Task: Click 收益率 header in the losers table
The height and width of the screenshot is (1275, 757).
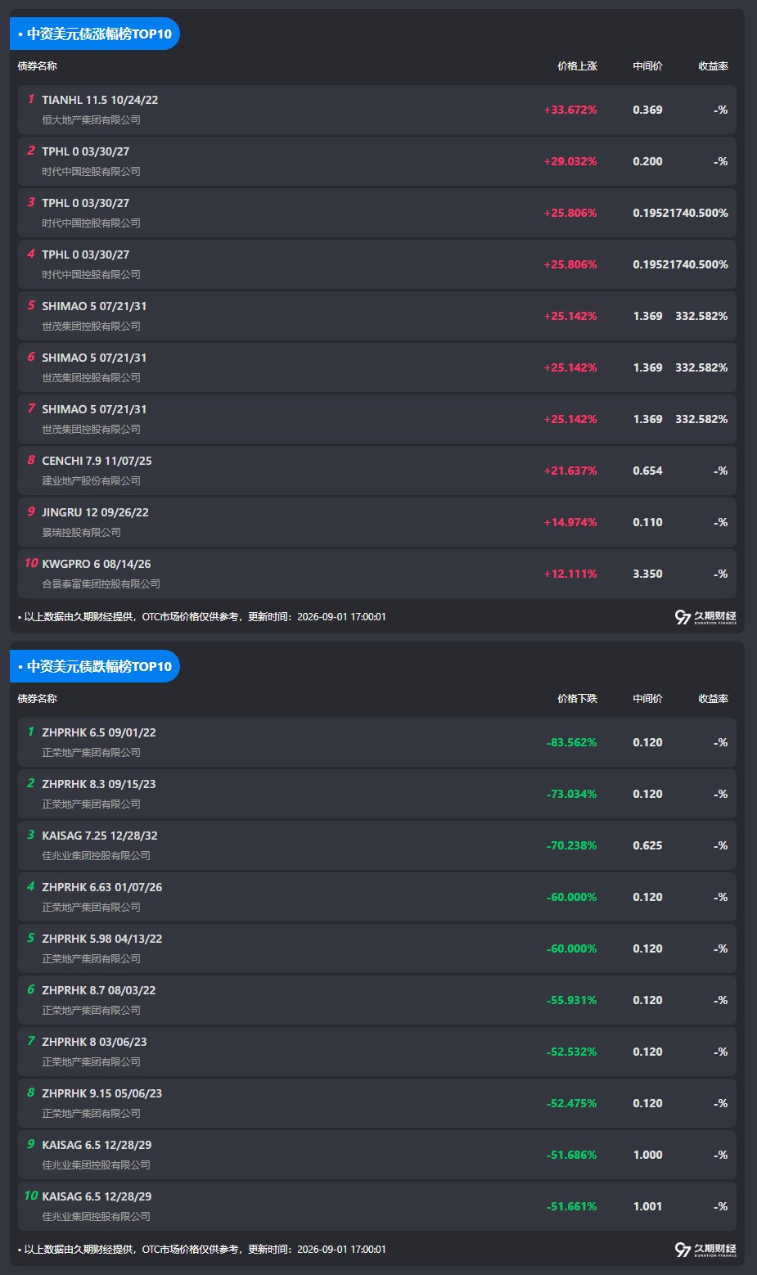Action: [713, 699]
